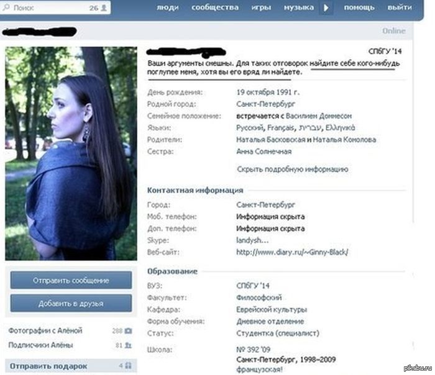Open the profile photo

71,153
